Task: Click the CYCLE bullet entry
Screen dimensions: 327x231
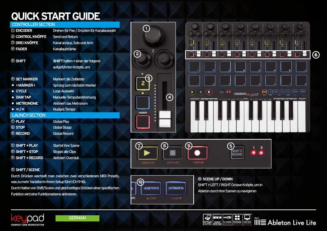Action: [21, 91]
